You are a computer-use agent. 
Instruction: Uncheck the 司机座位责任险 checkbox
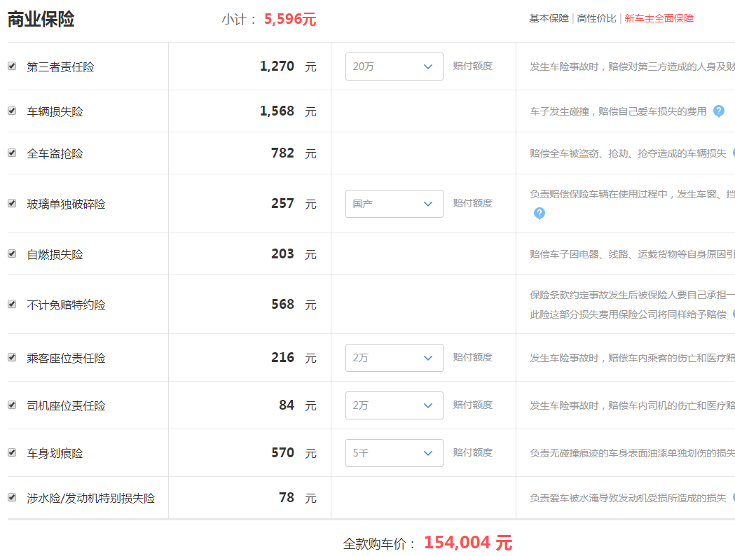click(12, 405)
